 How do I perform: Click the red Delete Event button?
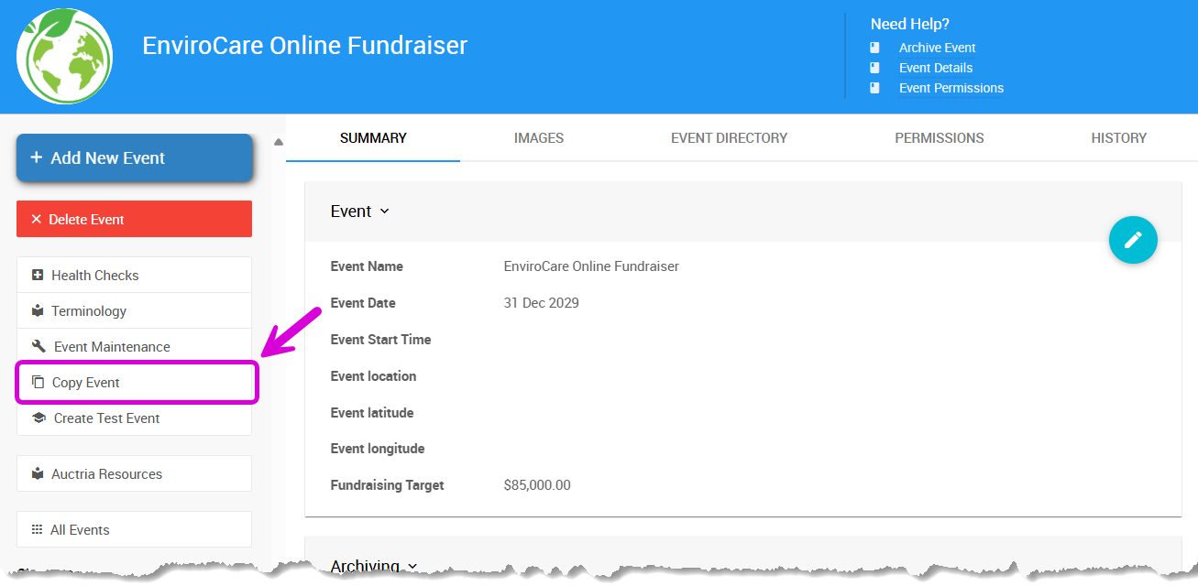click(x=134, y=219)
